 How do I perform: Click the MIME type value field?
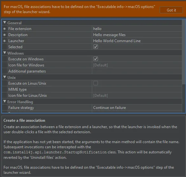pyautogui.click(x=137, y=89)
